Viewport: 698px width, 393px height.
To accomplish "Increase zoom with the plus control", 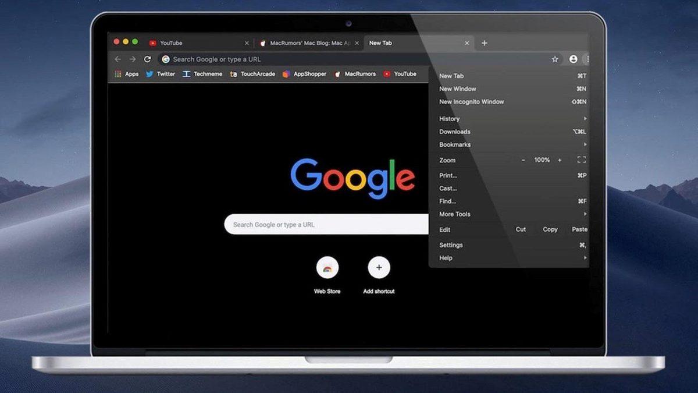I will point(560,160).
